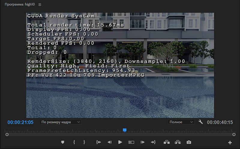Click the blue playhead on the time ruler
The image size is (240, 149).
click(x=124, y=130)
